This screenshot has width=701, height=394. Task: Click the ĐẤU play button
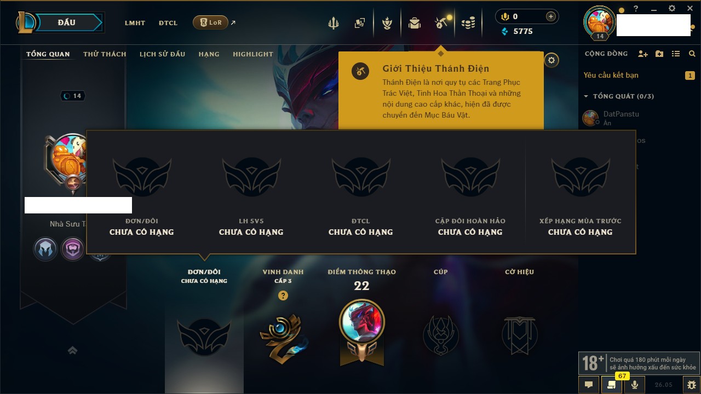pos(66,22)
